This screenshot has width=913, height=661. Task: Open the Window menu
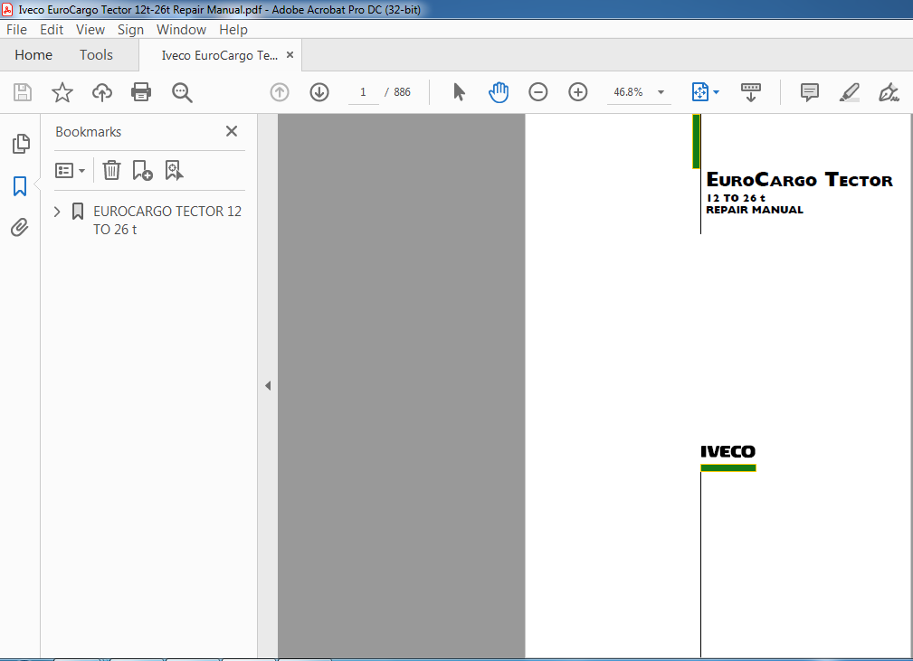pyautogui.click(x=181, y=30)
